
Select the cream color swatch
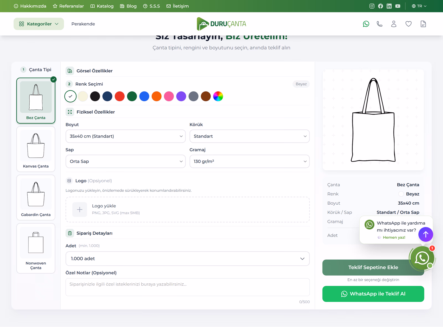(83, 96)
